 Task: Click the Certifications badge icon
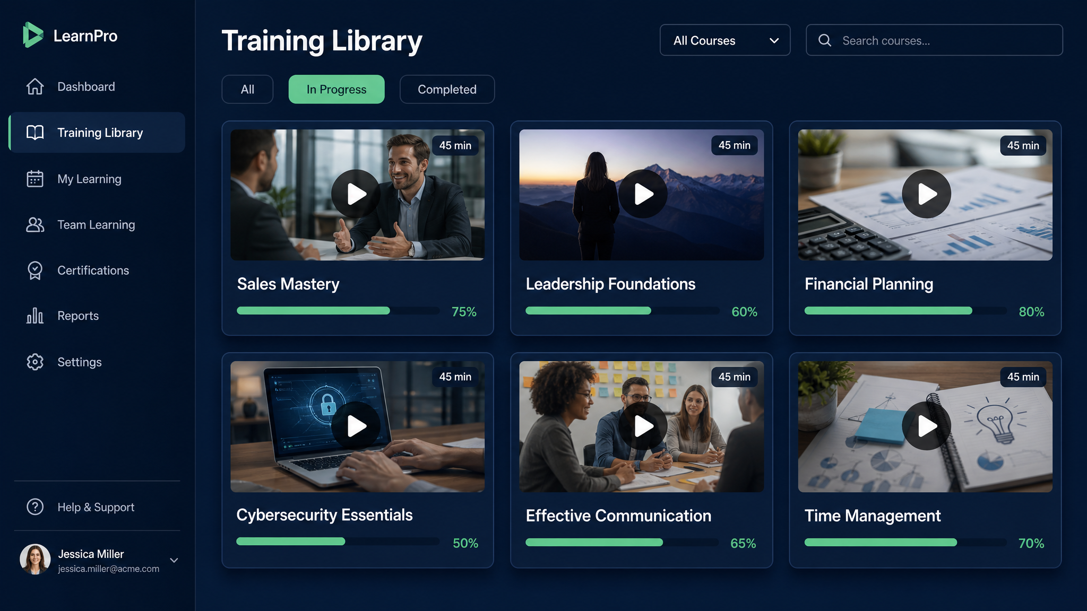35,270
